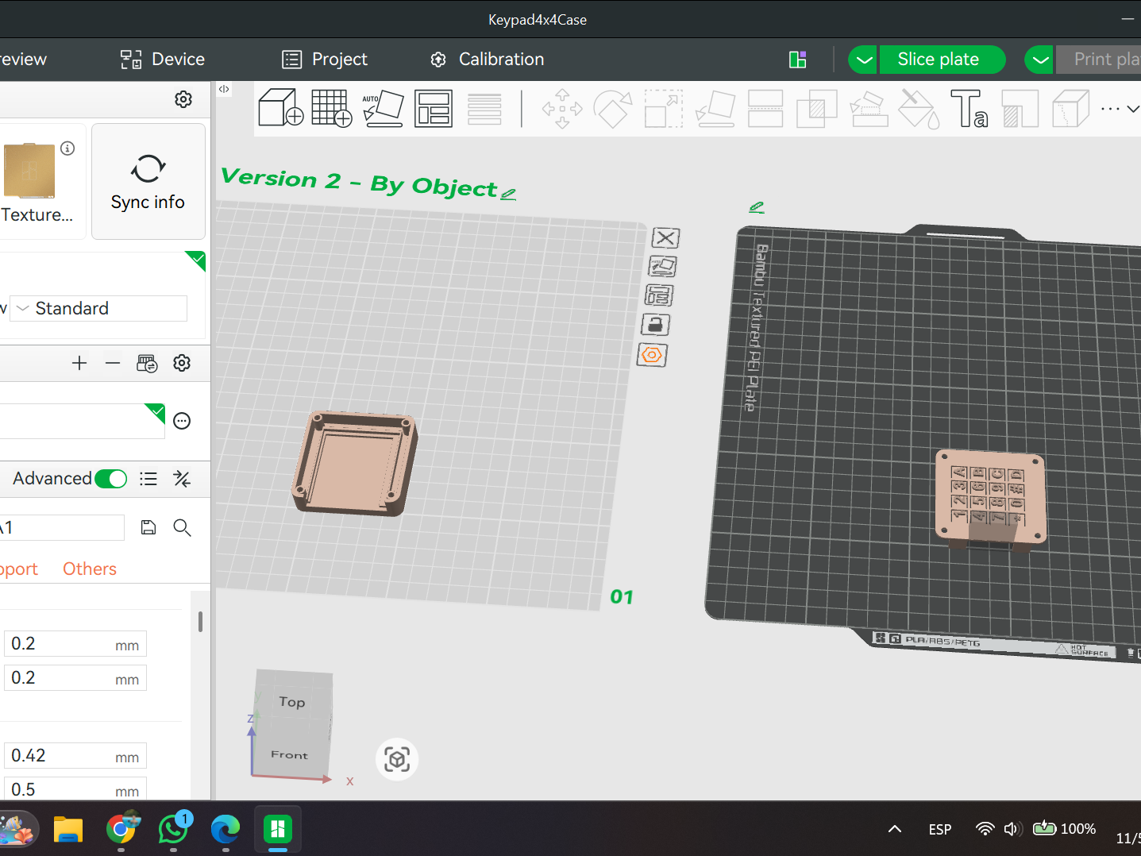Open orange plate settings hexagon icon
Screen dimensions: 1141x856
652,355
